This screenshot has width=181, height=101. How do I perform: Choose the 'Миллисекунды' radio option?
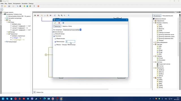pyautogui.click(x=55, y=42)
